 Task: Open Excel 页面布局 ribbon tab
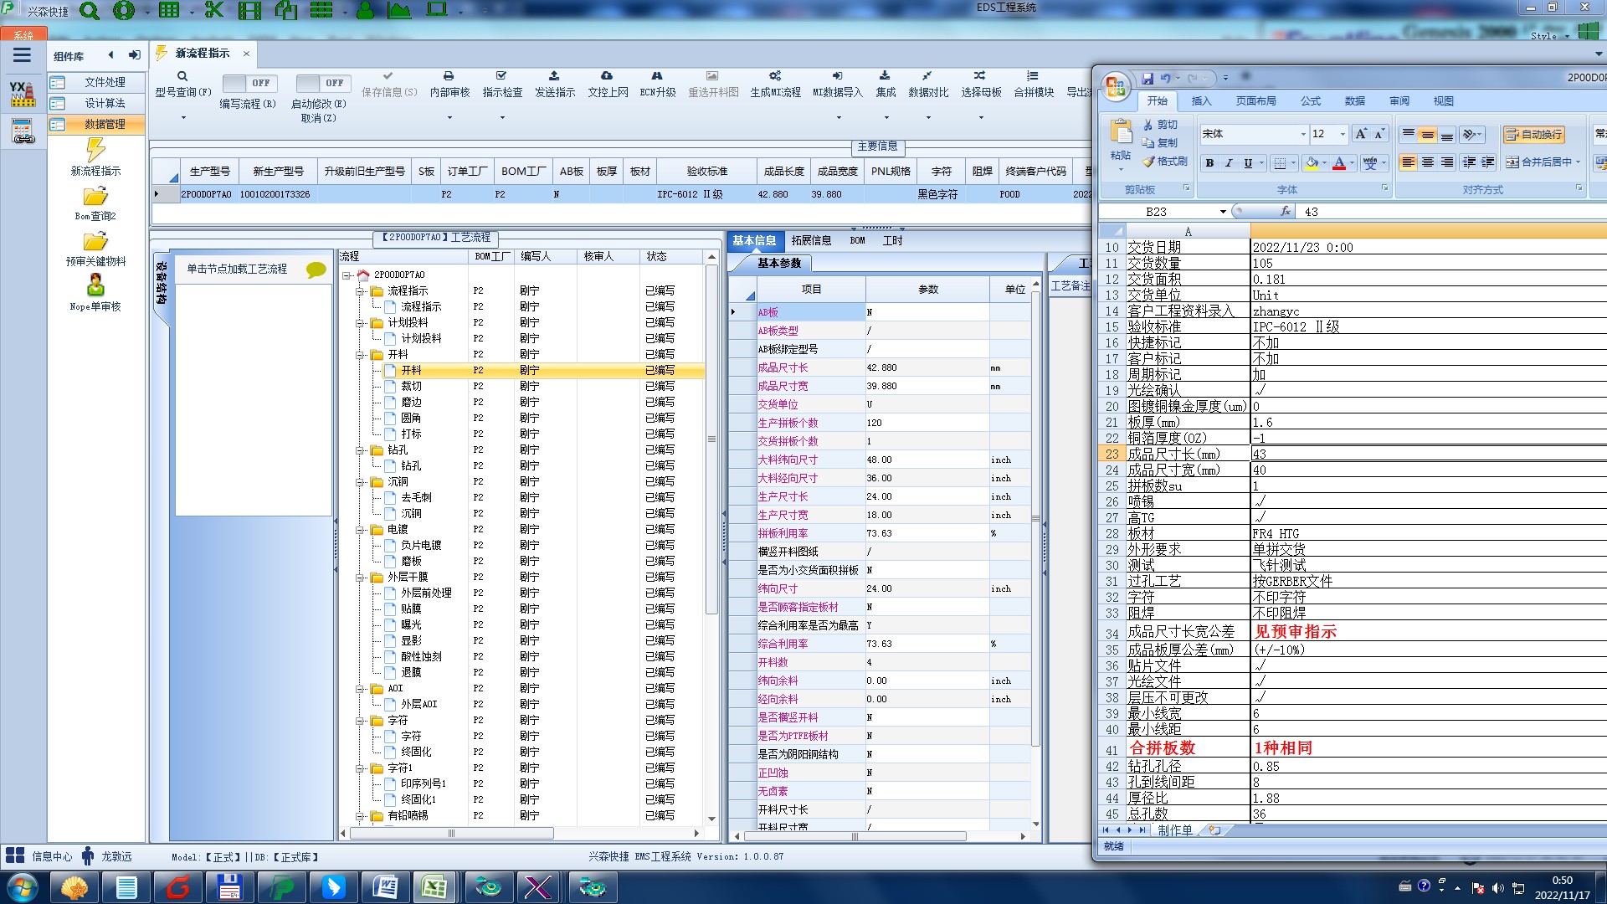tap(1255, 100)
